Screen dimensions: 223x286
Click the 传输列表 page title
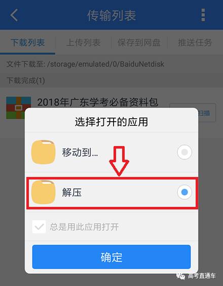tap(111, 15)
